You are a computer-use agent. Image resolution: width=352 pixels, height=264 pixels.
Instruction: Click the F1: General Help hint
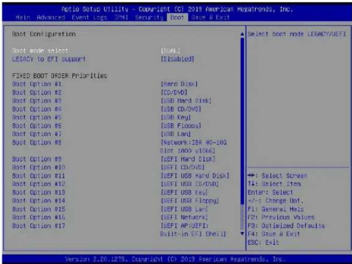(x=275, y=209)
